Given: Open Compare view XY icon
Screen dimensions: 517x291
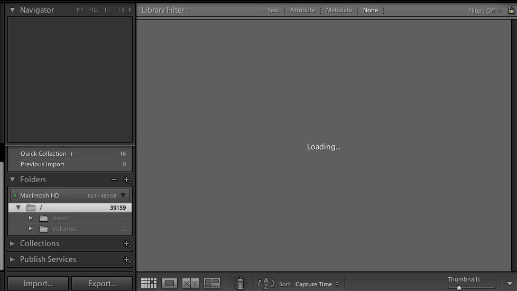Looking at the screenshot, I should click(190, 284).
